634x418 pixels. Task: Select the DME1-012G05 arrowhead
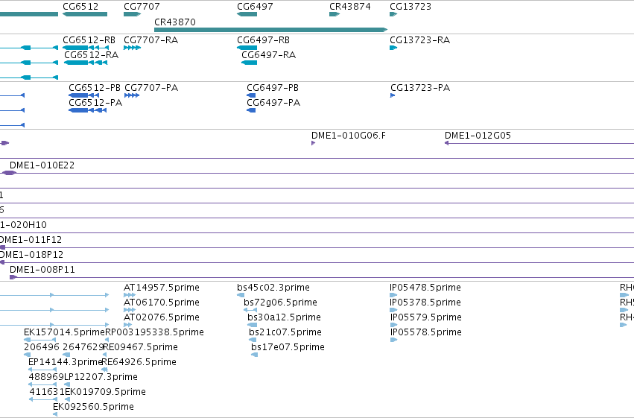coord(447,143)
